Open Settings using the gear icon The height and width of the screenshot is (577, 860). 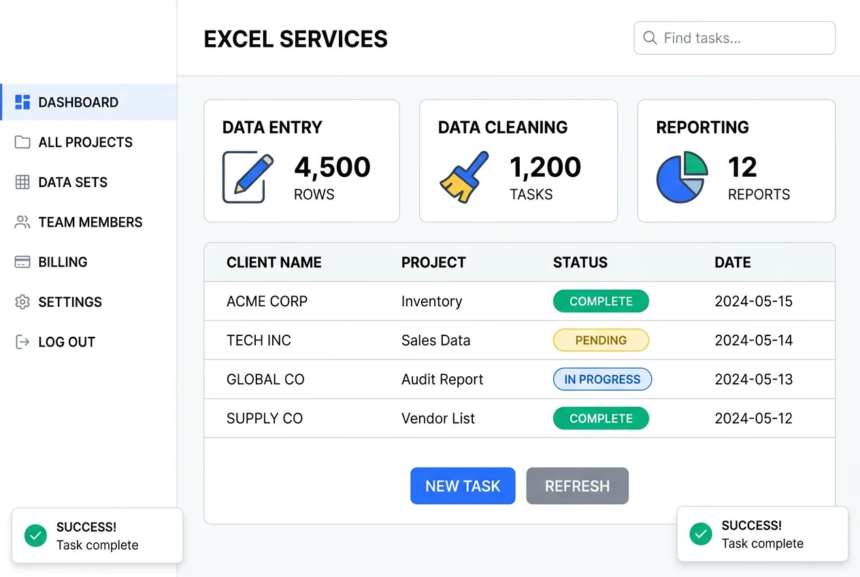tap(22, 302)
